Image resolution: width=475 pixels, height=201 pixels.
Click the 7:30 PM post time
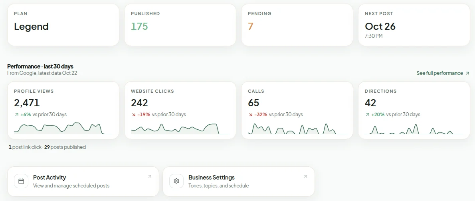coord(374,36)
